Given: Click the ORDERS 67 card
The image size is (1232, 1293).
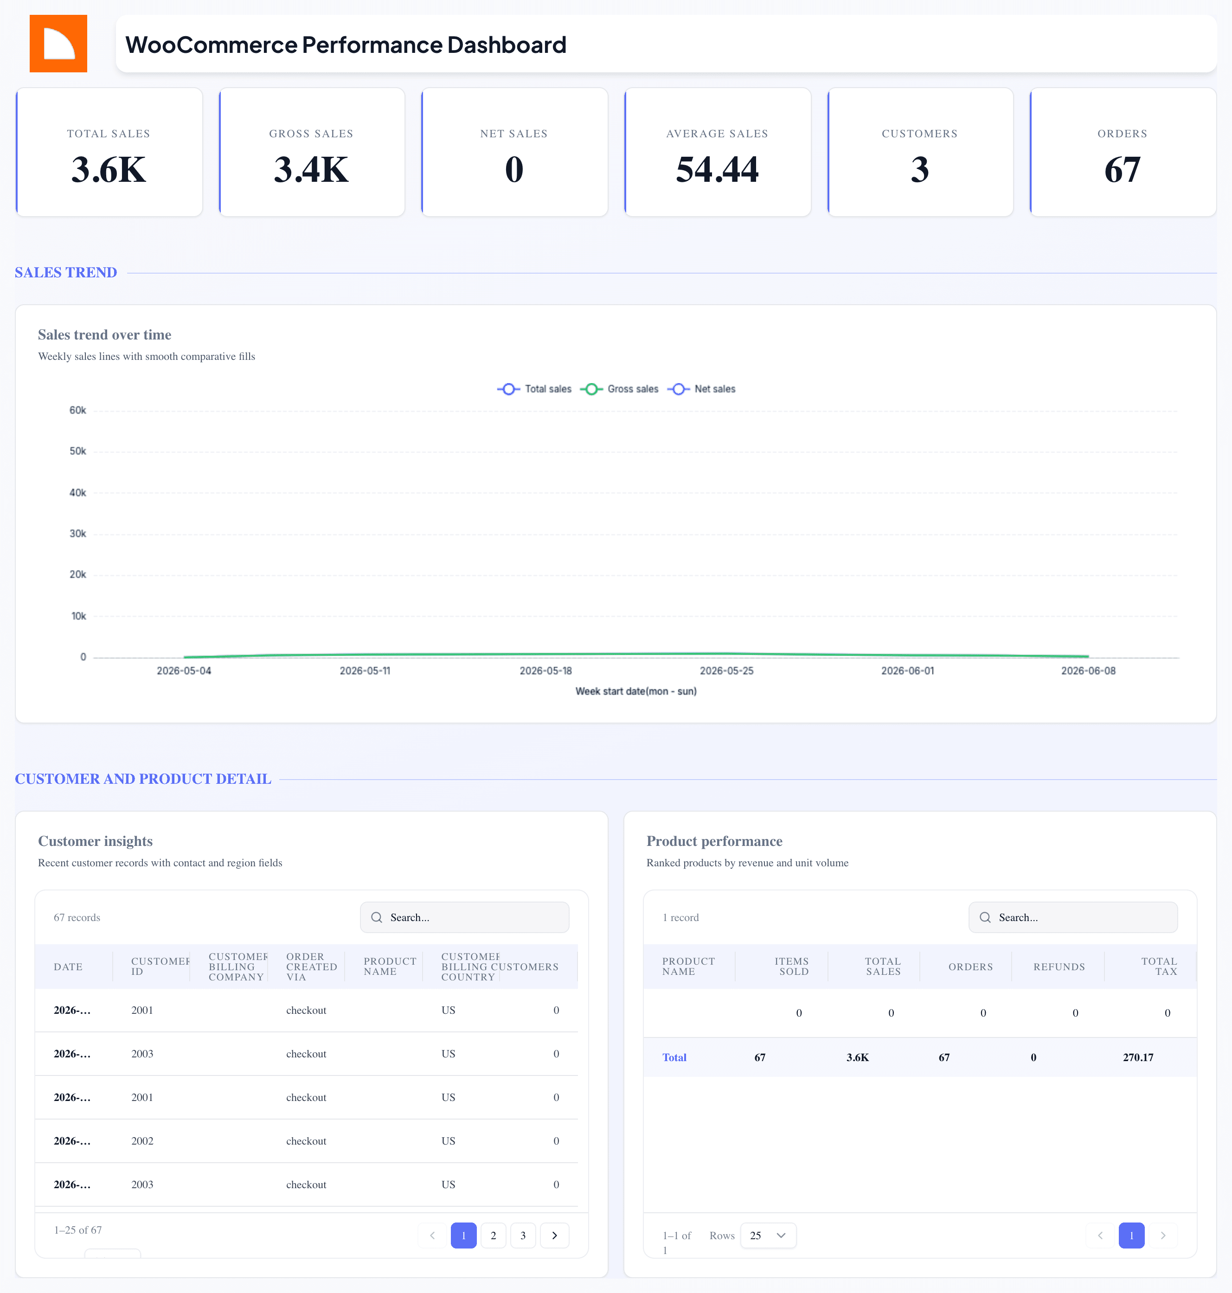Looking at the screenshot, I should click(x=1123, y=152).
